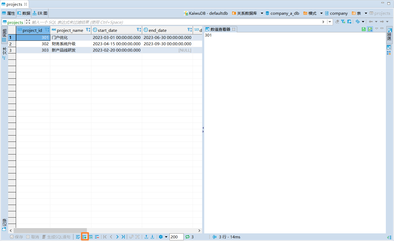The image size is (394, 241).
Task: Expand the settings gear dropdown arrow
Action: click(166, 237)
